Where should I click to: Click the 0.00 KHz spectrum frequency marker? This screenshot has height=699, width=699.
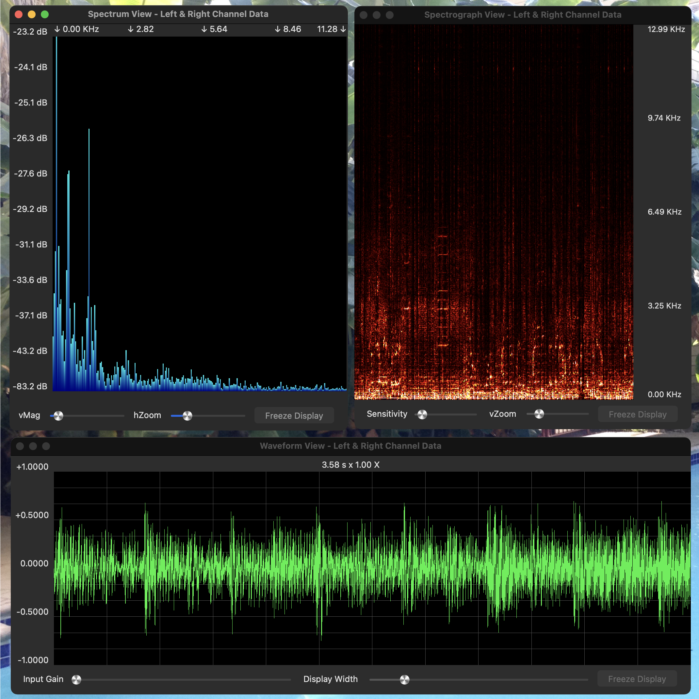(x=77, y=29)
